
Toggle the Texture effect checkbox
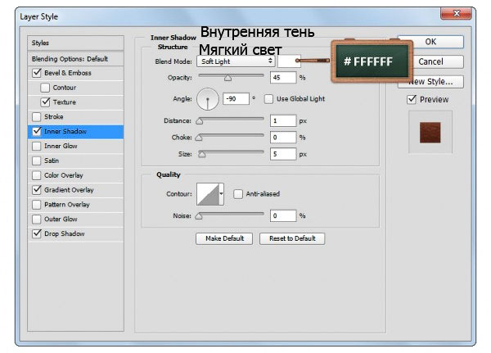(45, 102)
